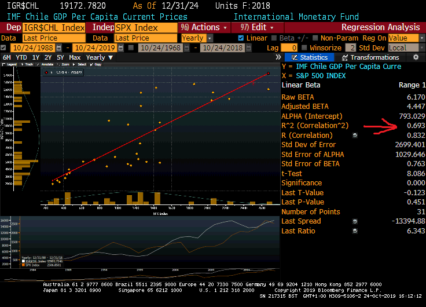Select the 6M range
The width and height of the screenshot is (426, 307).
point(7,58)
